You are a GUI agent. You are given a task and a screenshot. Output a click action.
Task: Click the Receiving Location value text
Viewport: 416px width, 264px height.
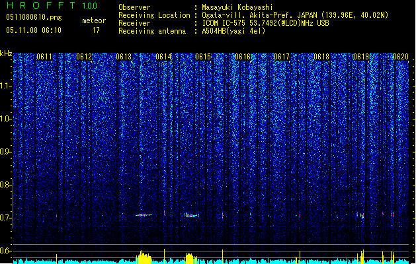(x=295, y=15)
